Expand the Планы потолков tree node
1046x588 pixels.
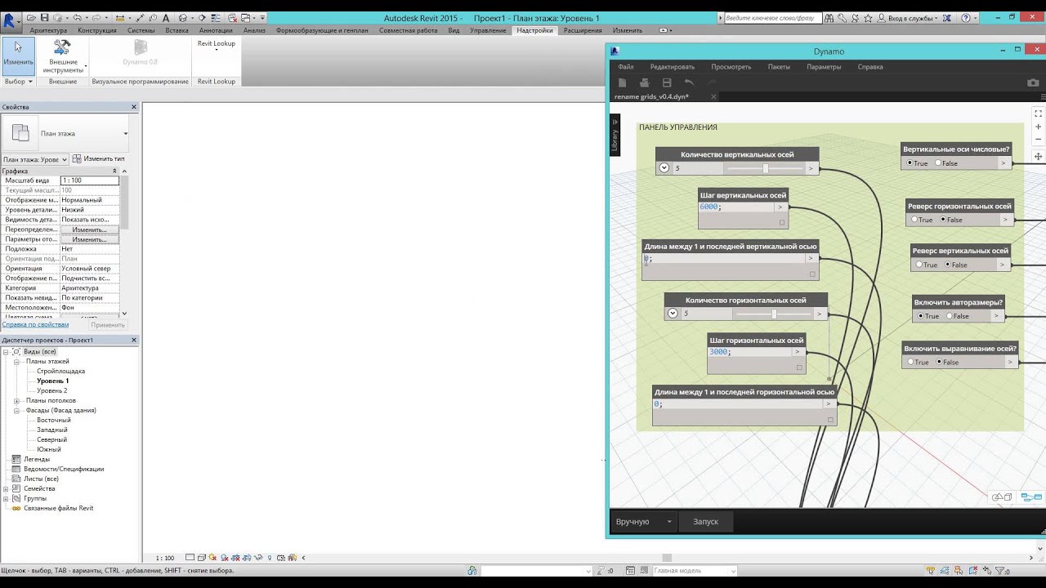[16, 400]
